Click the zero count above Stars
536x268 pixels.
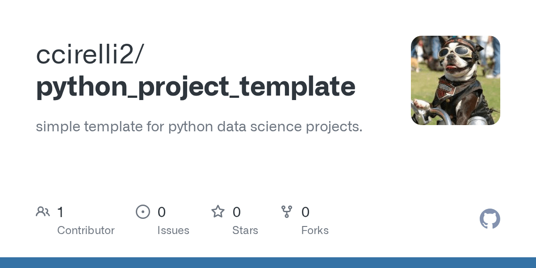click(x=237, y=212)
